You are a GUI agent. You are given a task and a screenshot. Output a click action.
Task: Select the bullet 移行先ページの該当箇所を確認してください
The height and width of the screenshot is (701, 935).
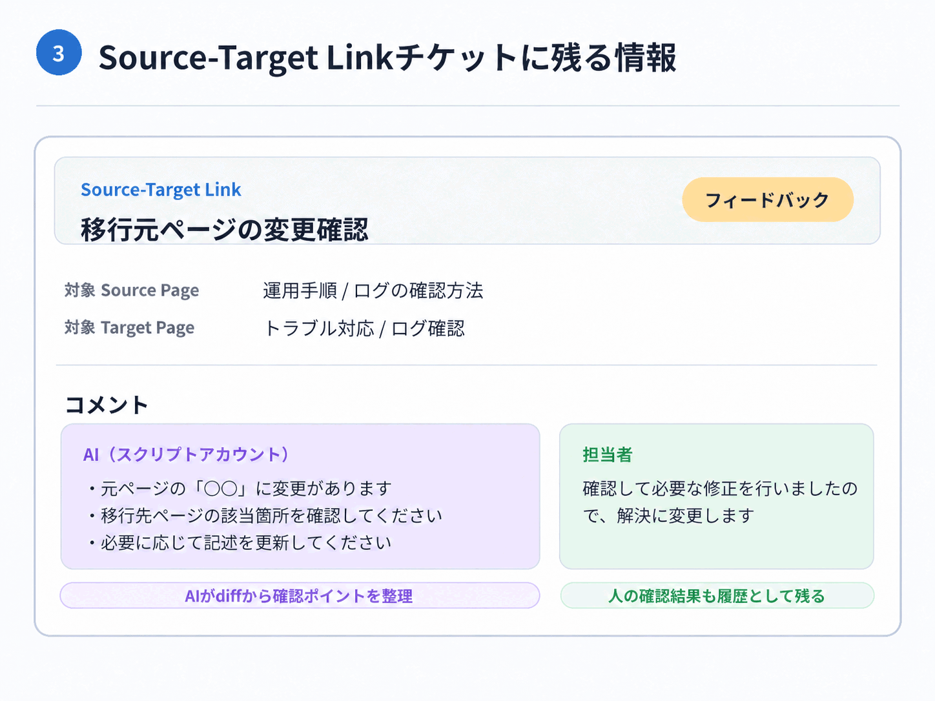pyautogui.click(x=265, y=516)
